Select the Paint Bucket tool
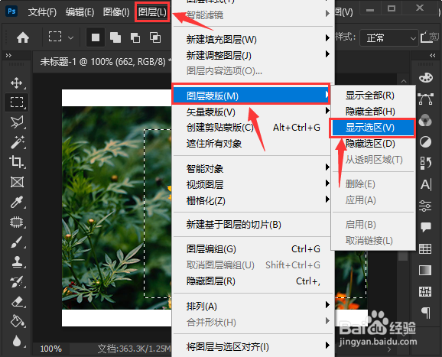Screen dimensions: 442x357 click(18, 322)
